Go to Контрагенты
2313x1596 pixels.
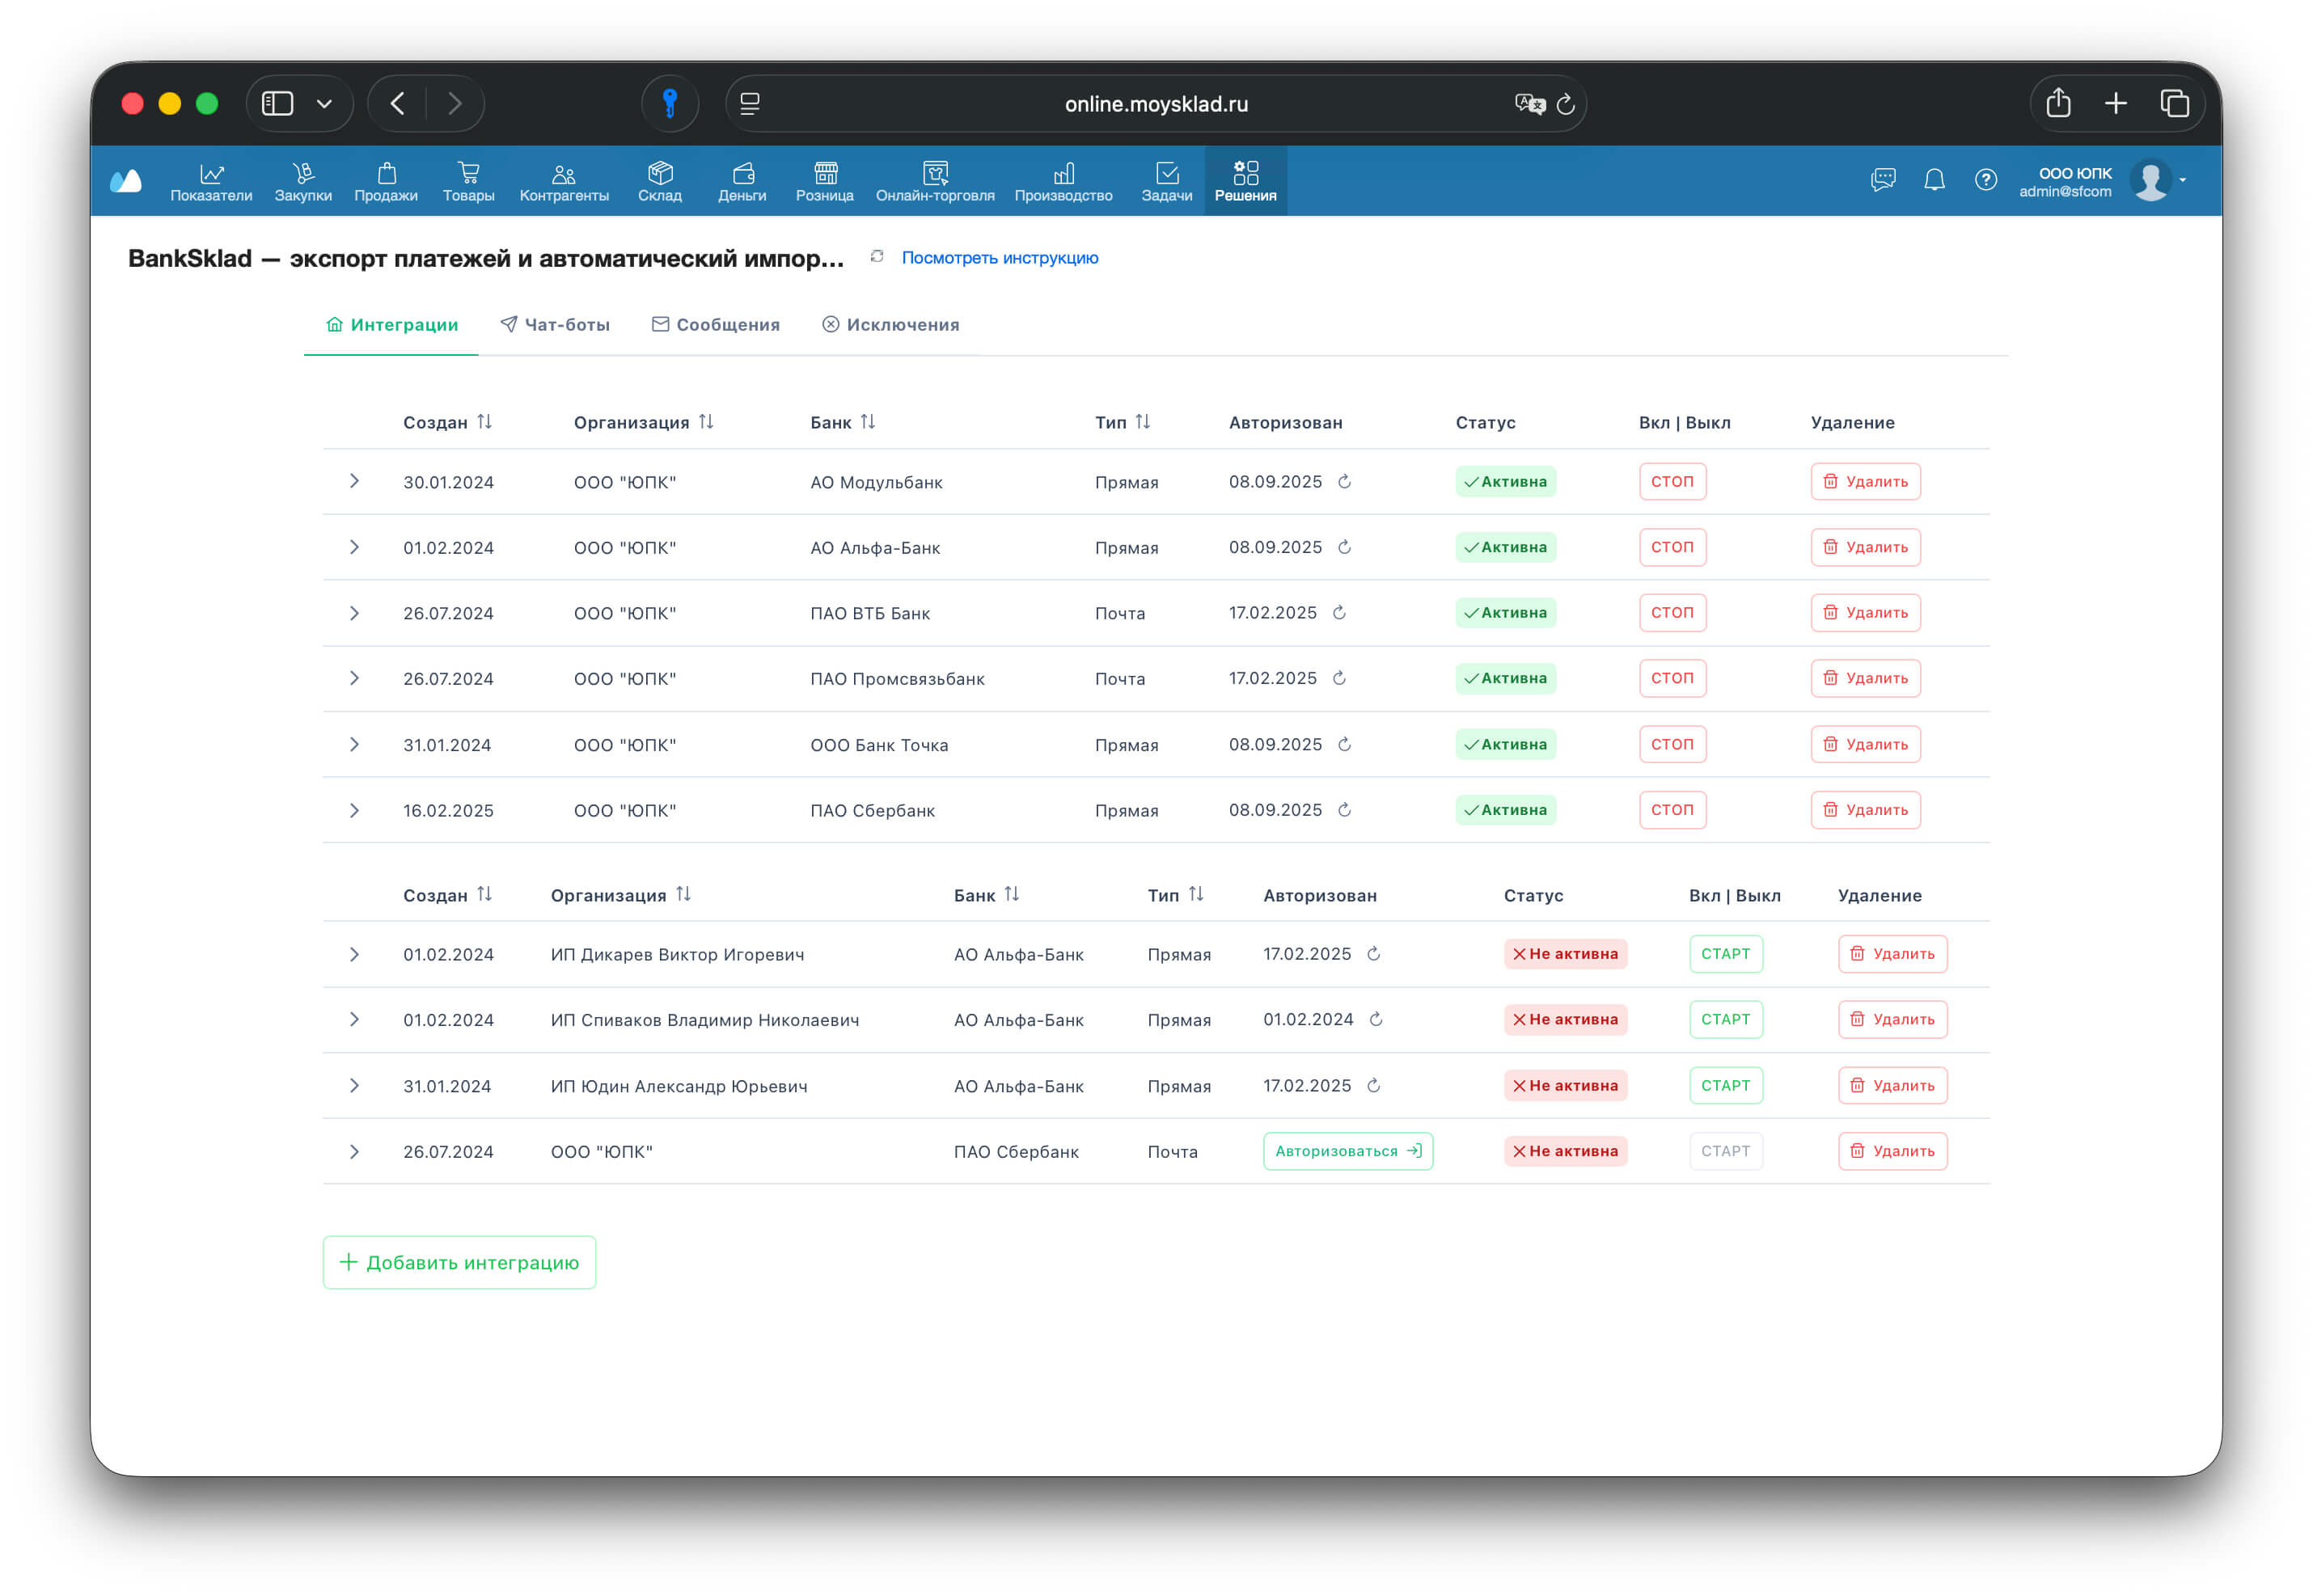coord(564,182)
